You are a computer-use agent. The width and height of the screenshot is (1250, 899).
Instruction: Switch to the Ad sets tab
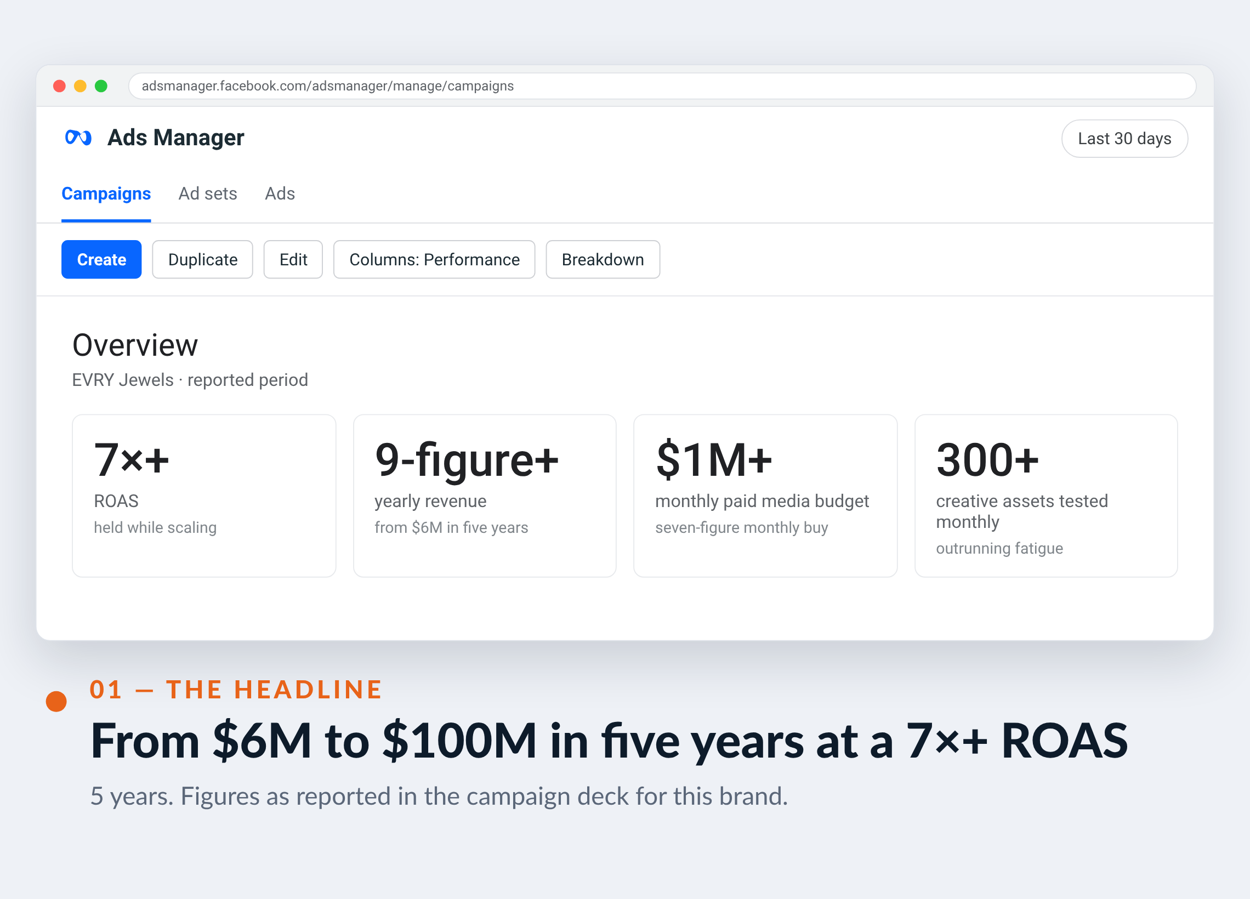(208, 194)
